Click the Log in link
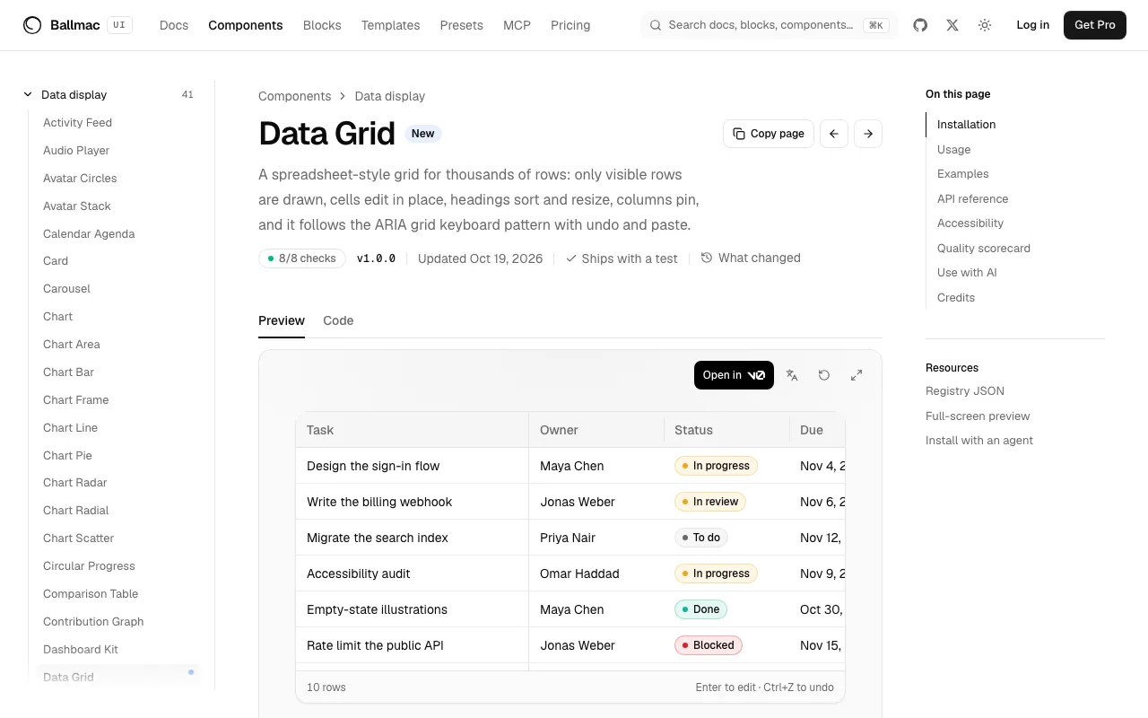The image size is (1148, 718). tap(1032, 25)
